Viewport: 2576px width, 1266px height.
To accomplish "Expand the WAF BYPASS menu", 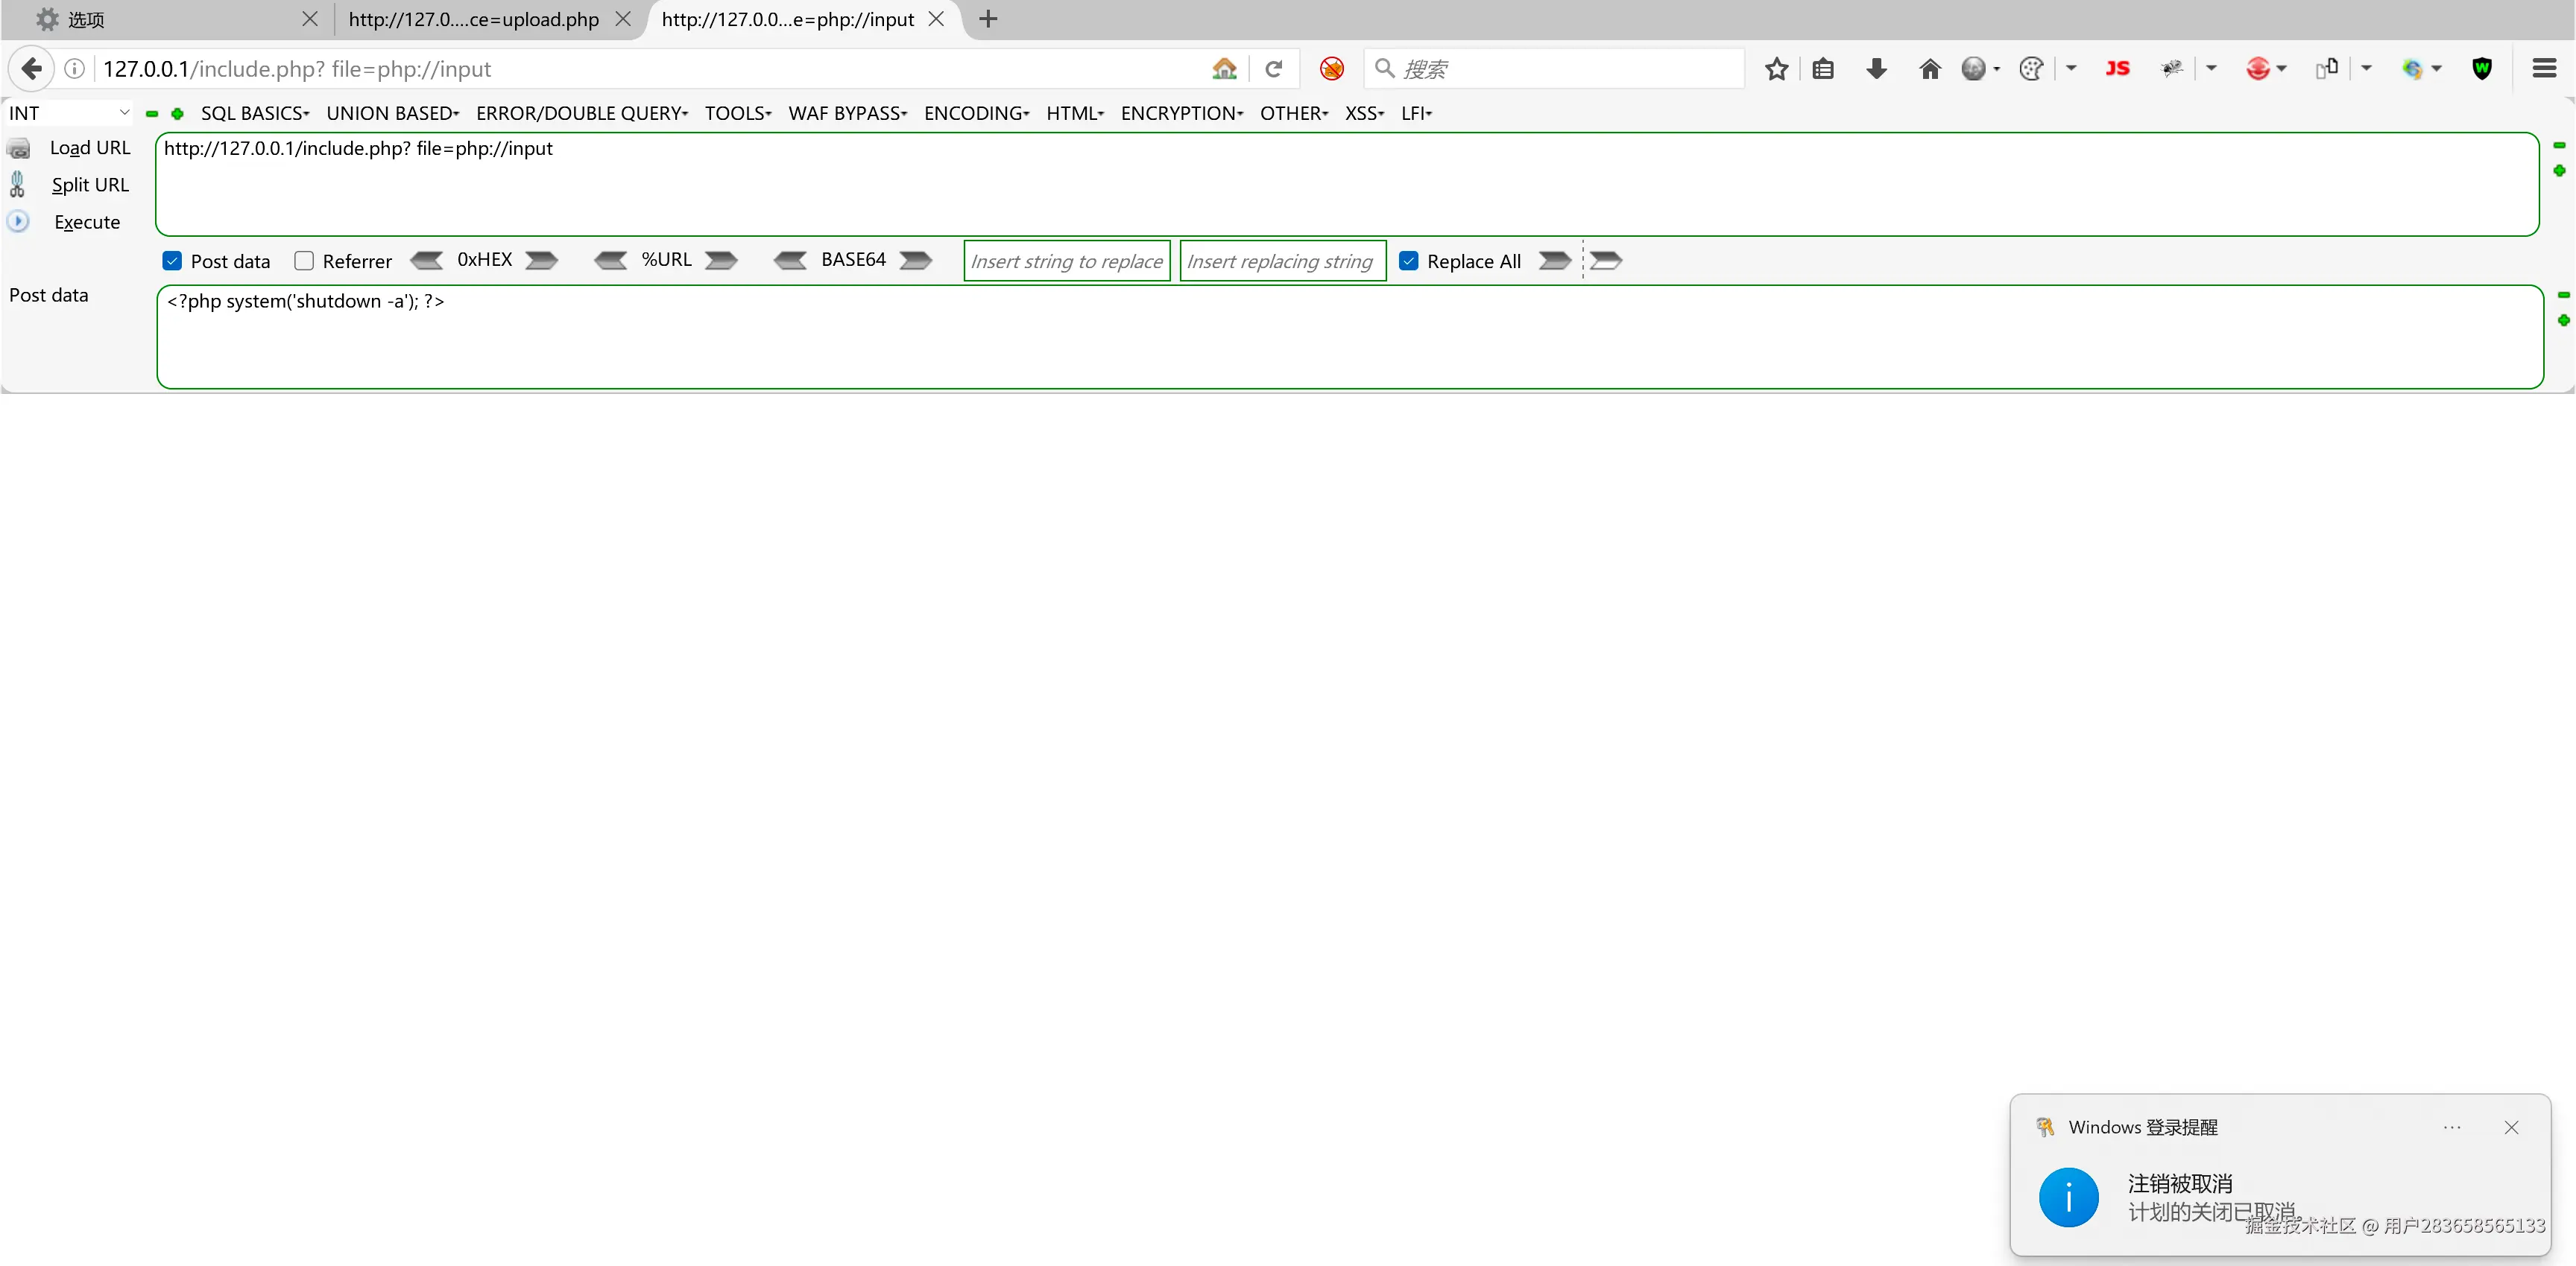I will [x=847, y=113].
